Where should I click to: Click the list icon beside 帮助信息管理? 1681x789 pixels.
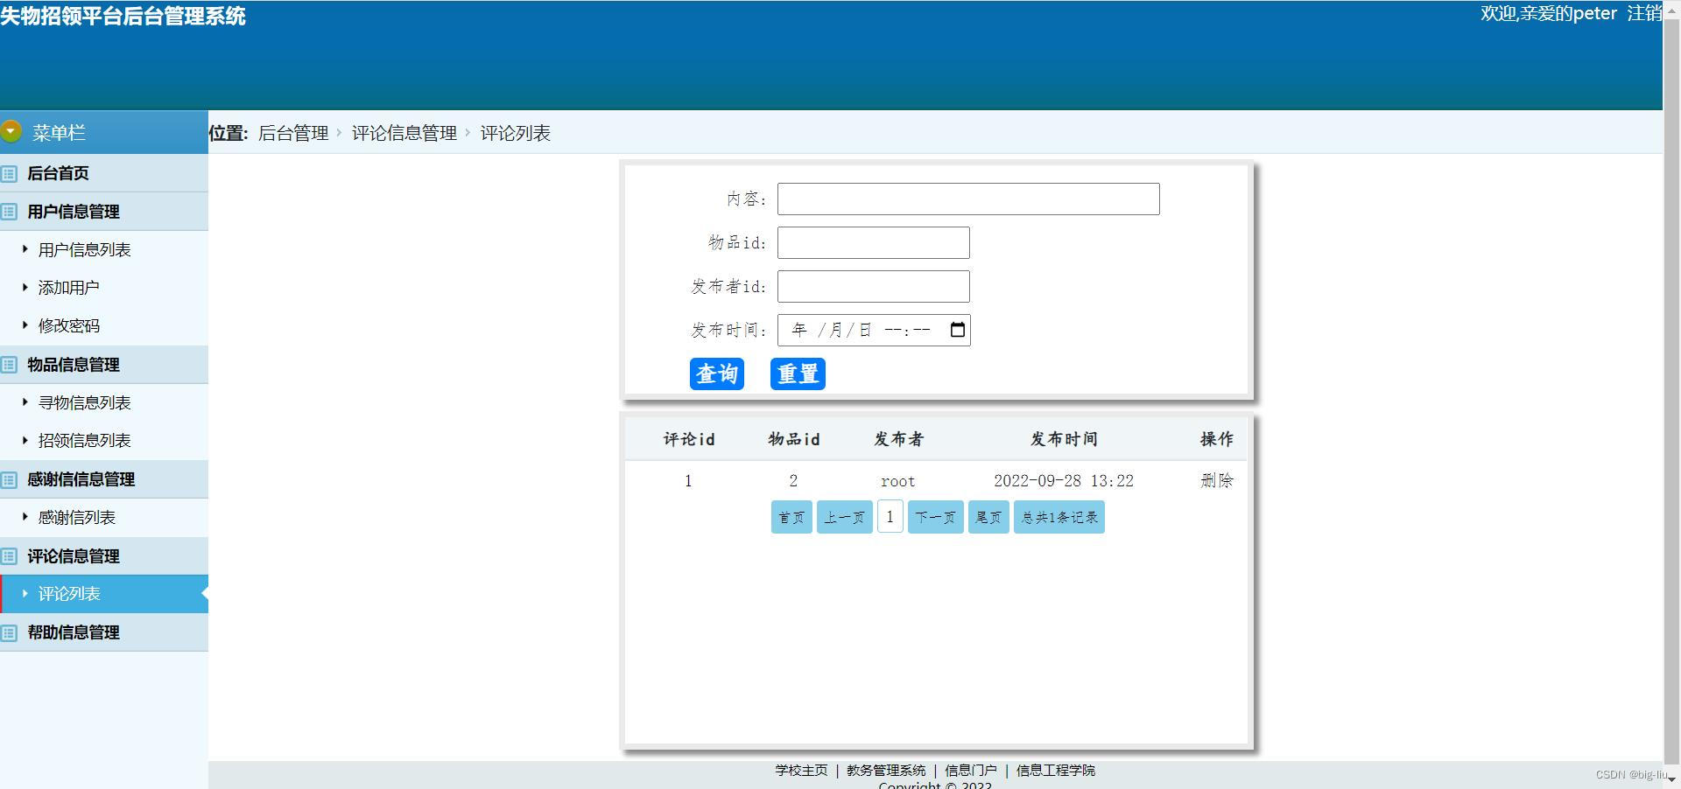click(x=10, y=632)
